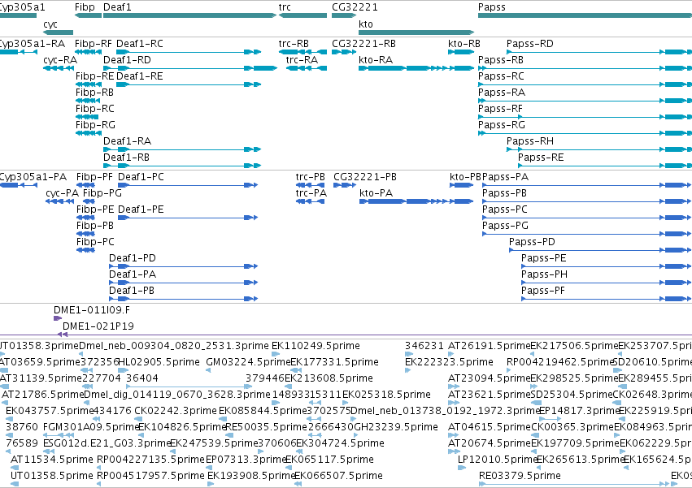Select EST EK193908.5prime
The image size is (692, 488).
pos(211,484)
